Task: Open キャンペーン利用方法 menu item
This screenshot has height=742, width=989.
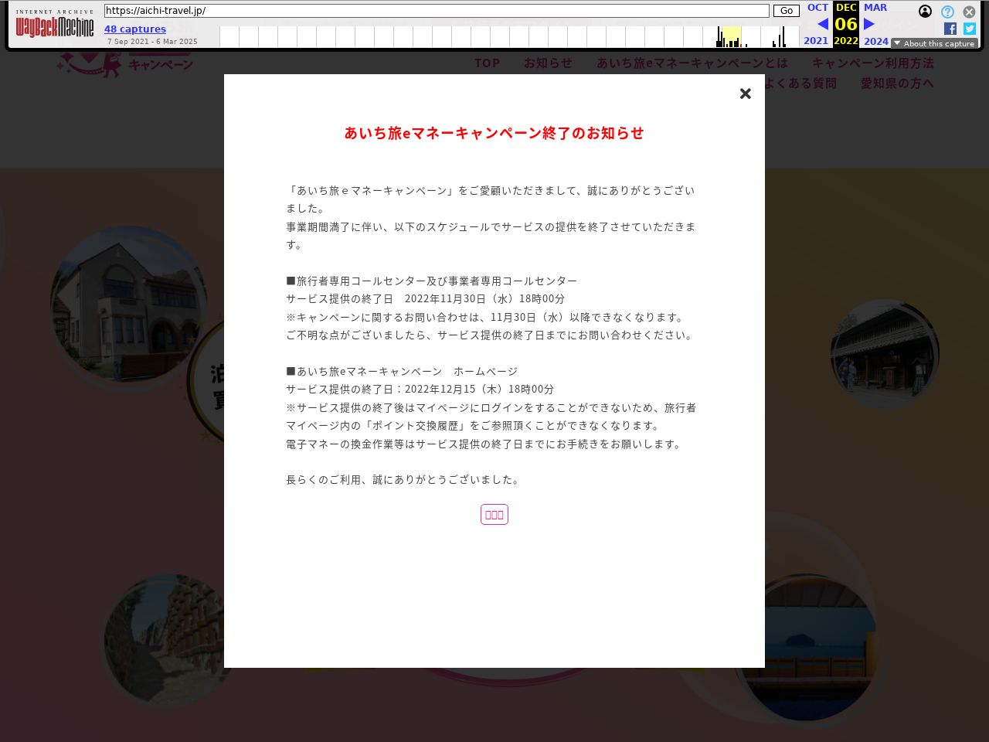Action: click(x=872, y=63)
